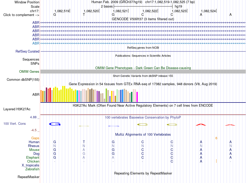Viewport: 246px width, 183px height.
Task: Open Common dbSNP(155) track label
Action: pos(23,80)
